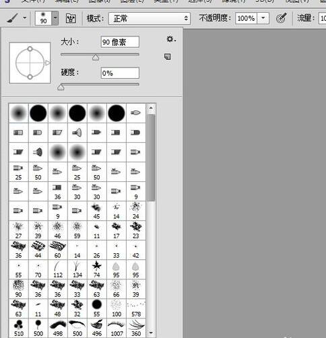
Task: Select the spatter brush labeled 24
Action: [136, 211]
